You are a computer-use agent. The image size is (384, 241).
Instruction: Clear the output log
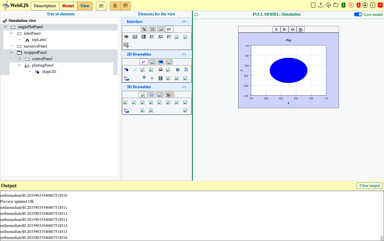[369, 186]
